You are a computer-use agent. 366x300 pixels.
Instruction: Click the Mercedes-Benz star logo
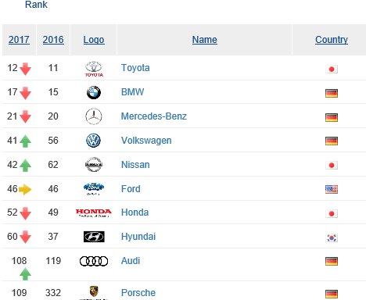click(x=94, y=116)
